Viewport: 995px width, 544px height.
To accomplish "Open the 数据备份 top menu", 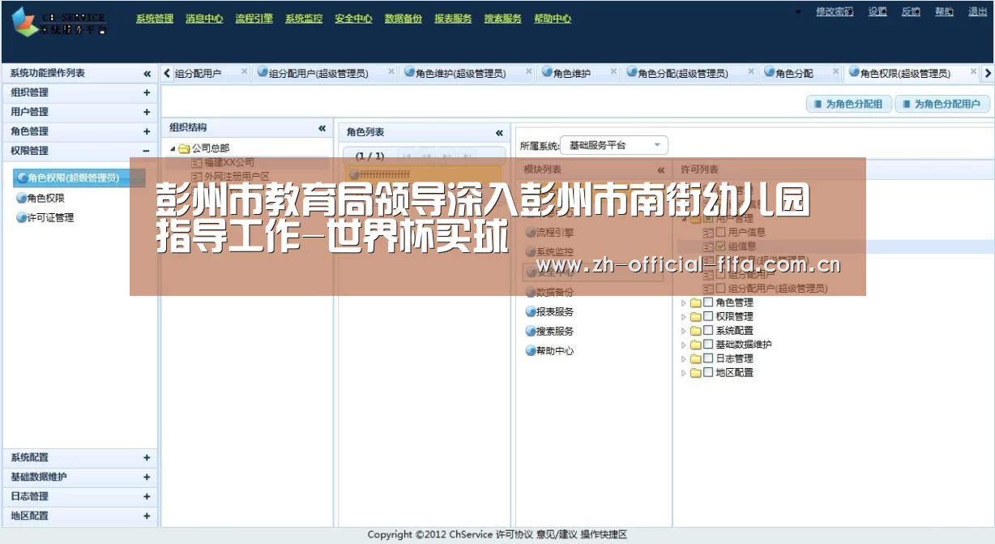I will point(404,18).
